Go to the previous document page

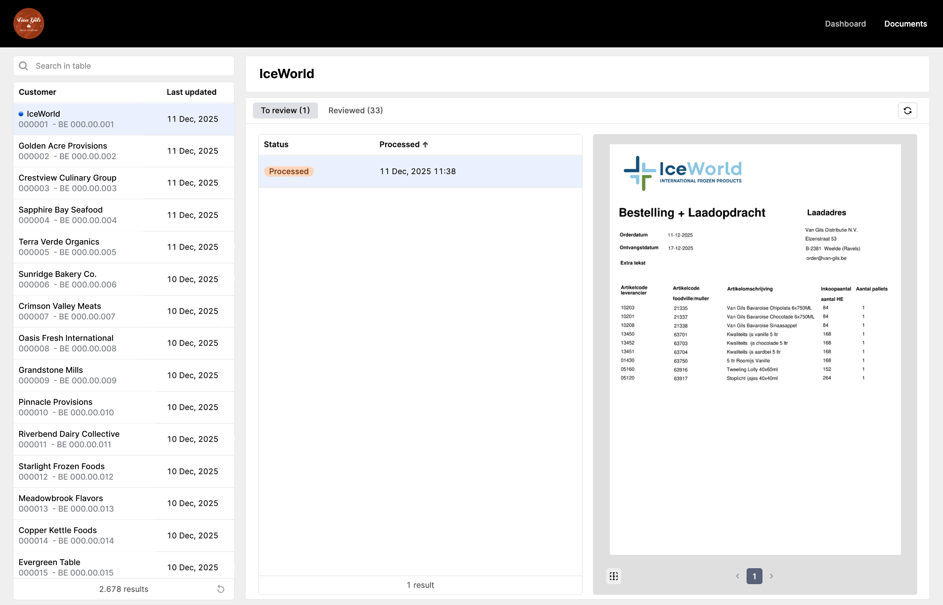(x=737, y=576)
